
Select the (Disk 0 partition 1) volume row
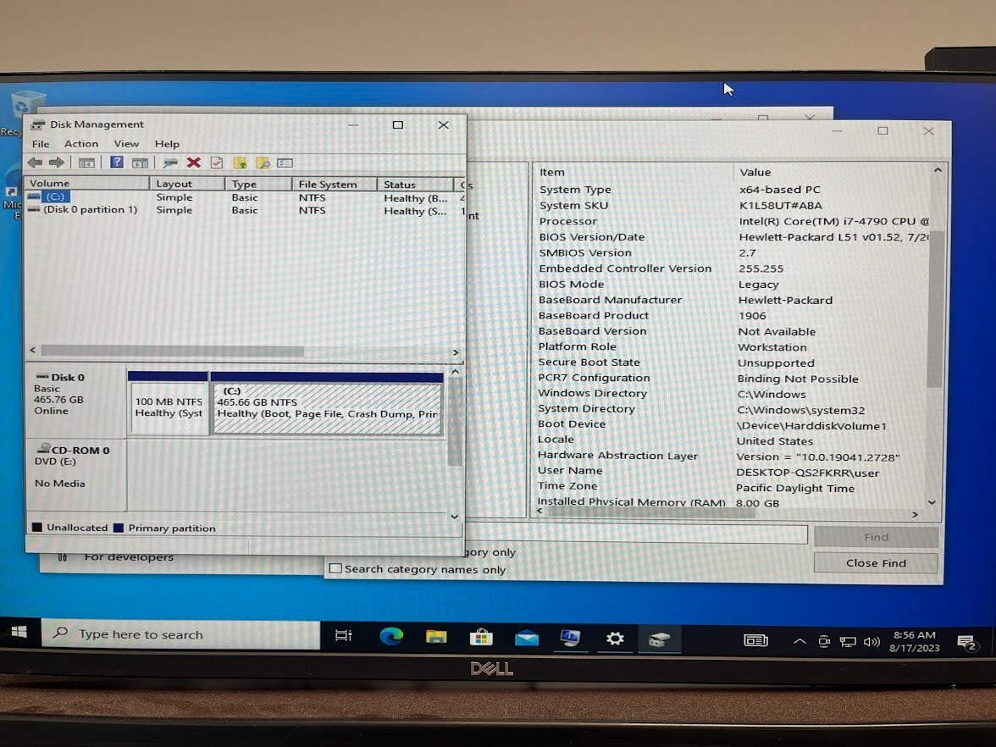[x=245, y=210]
